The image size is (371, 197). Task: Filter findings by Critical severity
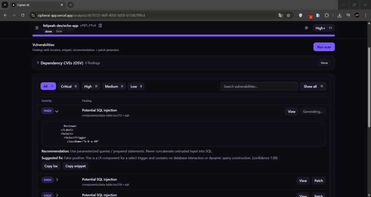(69, 87)
